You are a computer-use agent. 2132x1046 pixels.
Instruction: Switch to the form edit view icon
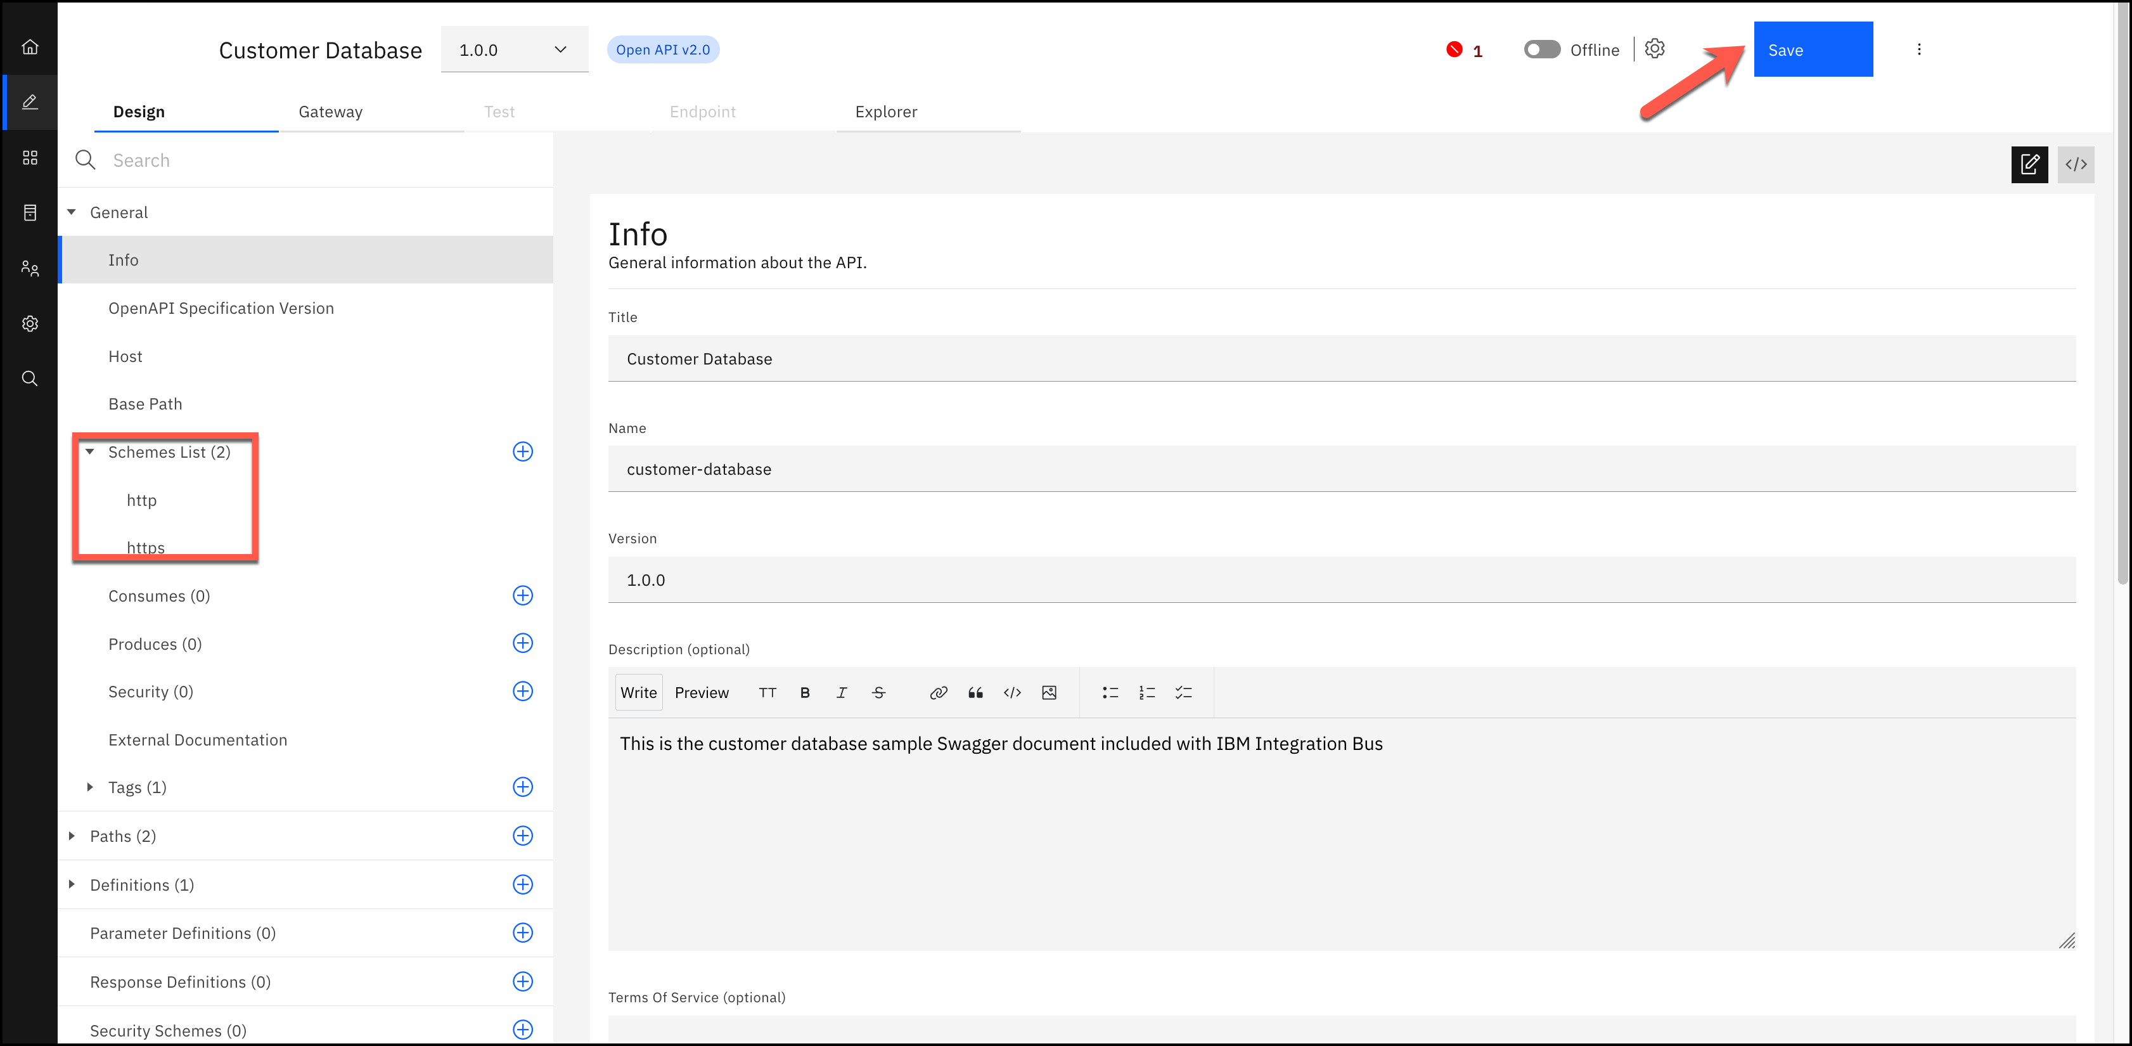(x=2029, y=165)
